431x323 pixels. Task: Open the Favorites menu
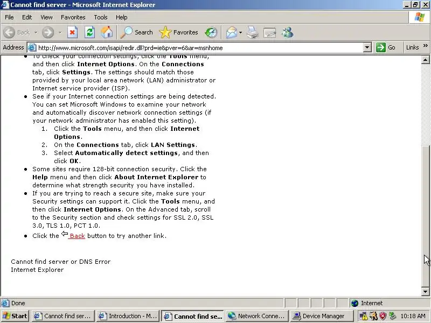pos(73,17)
